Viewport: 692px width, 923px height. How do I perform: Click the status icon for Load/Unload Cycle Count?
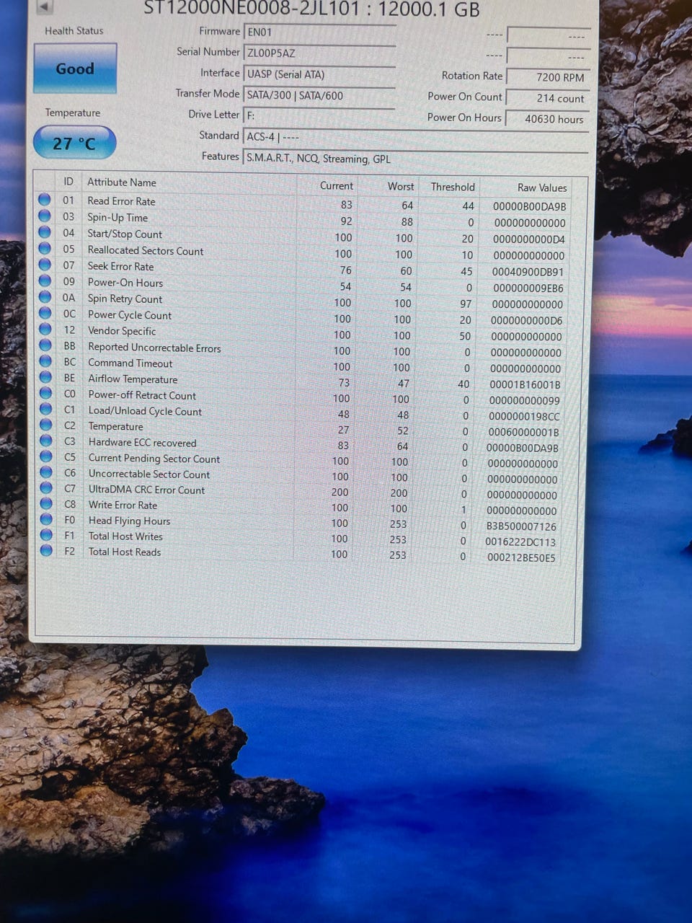[x=45, y=408]
